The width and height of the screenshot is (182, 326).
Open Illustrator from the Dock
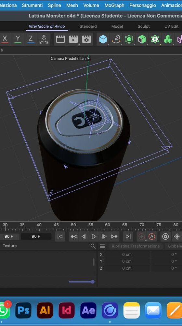pos(45,310)
